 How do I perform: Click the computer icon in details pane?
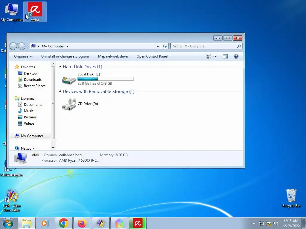[x=21, y=158]
